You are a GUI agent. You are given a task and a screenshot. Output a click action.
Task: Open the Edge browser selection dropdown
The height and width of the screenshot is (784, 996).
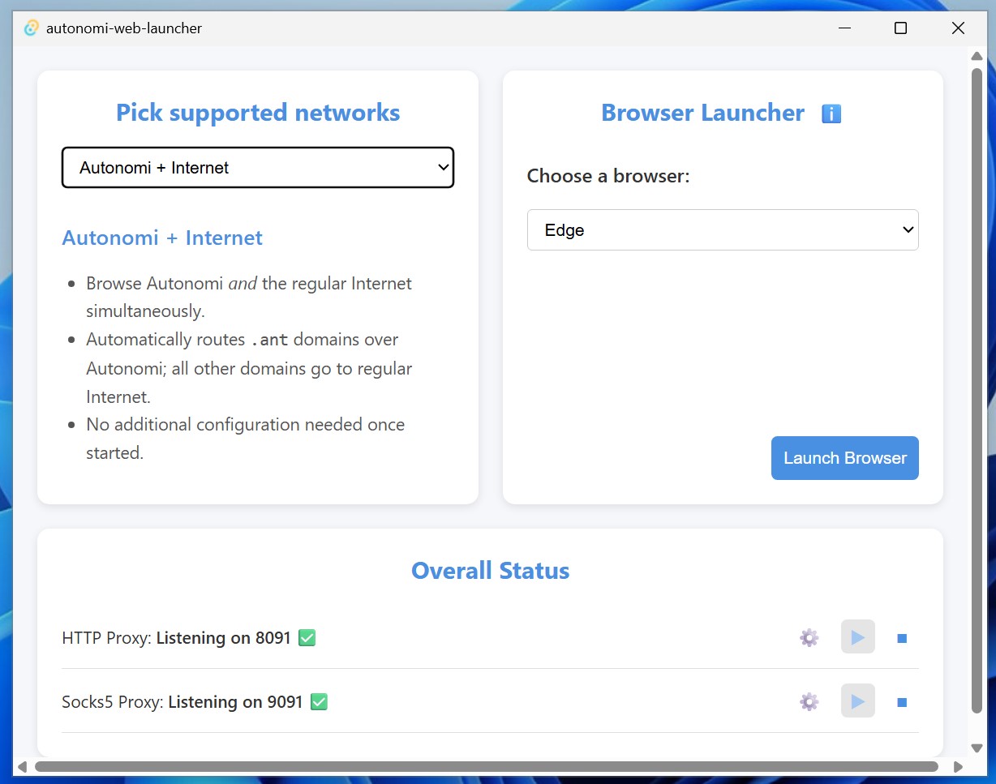coord(723,230)
